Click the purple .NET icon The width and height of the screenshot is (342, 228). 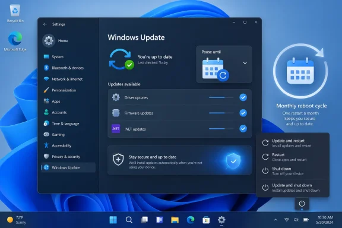tap(116, 128)
